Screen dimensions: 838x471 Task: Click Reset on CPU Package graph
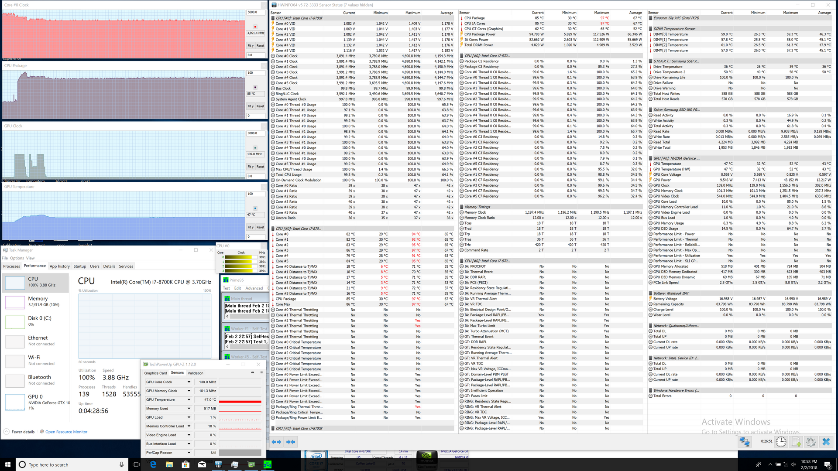point(260,106)
